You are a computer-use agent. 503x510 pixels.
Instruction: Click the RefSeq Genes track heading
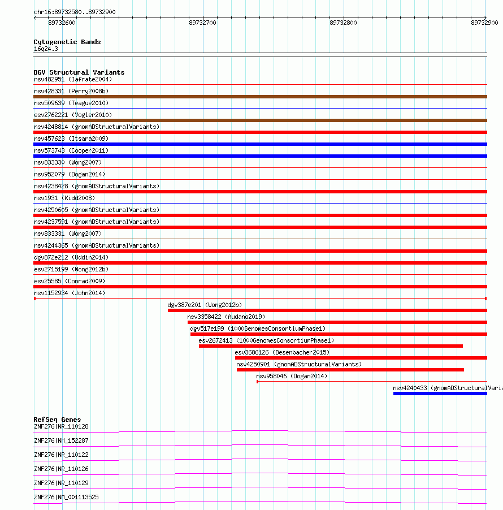(x=57, y=420)
